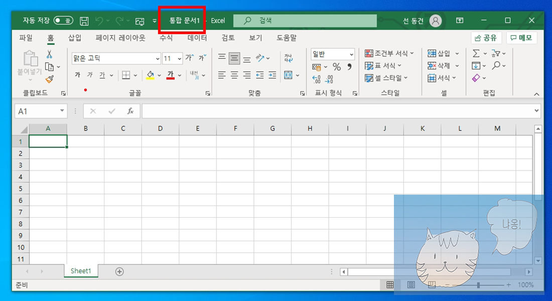Screen dimensions: 552x301
Task: Select the Sheet1 tab
Action: pyautogui.click(x=81, y=271)
